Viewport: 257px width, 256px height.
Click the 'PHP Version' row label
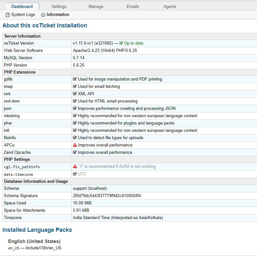click(x=15, y=65)
